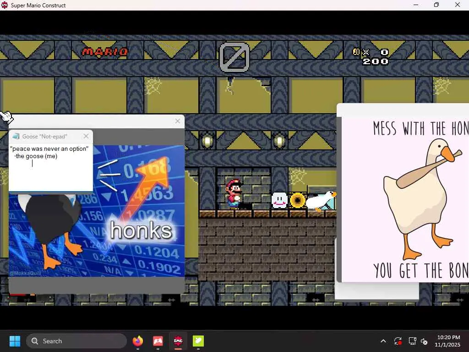Click Mario character in the level
469x352 pixels.
click(x=234, y=194)
